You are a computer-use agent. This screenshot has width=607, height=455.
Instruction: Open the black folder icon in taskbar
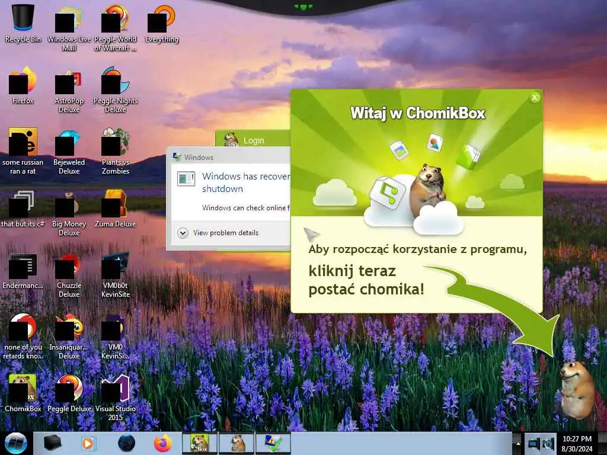pos(52,443)
